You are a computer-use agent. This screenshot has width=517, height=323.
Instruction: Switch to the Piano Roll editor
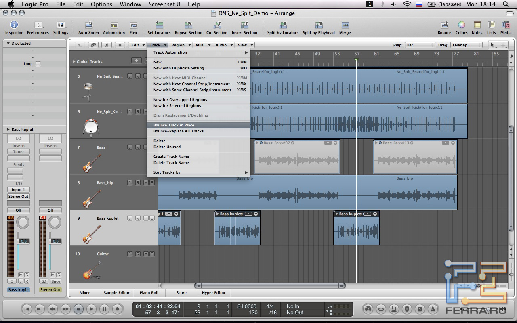click(149, 293)
